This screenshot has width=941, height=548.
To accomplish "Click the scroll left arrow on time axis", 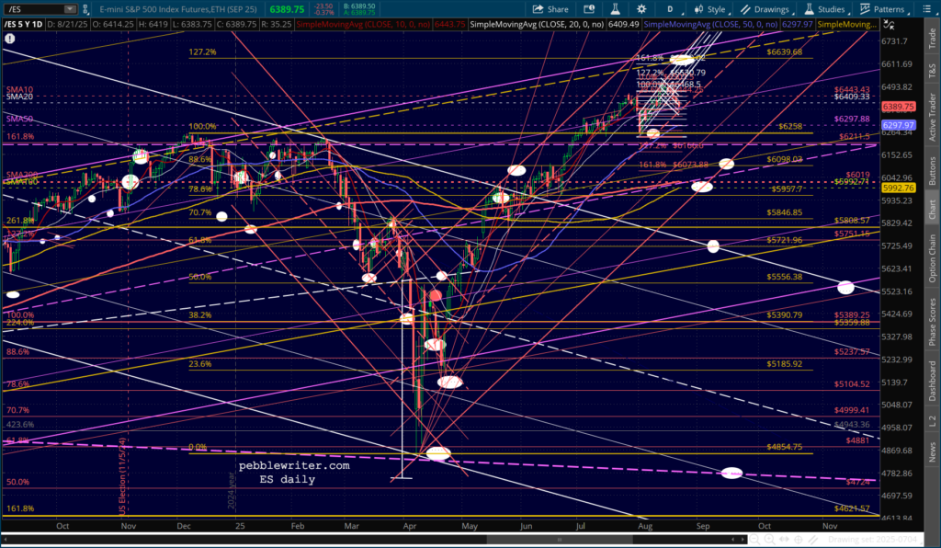I will pos(734,540).
